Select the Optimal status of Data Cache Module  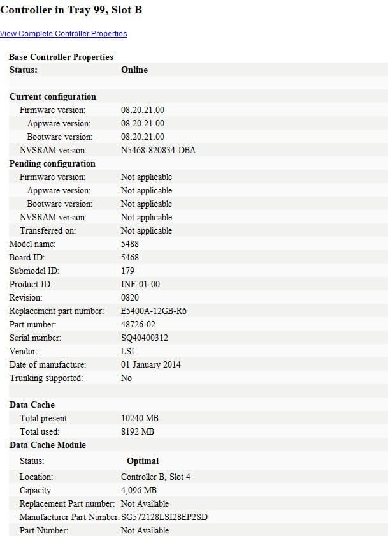[x=143, y=461]
